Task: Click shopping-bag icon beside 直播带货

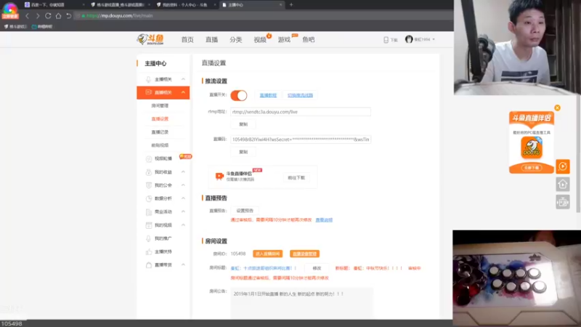Action: [149, 265]
